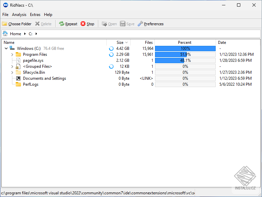
Task: Click the Open toolbar icon
Action: point(104,24)
